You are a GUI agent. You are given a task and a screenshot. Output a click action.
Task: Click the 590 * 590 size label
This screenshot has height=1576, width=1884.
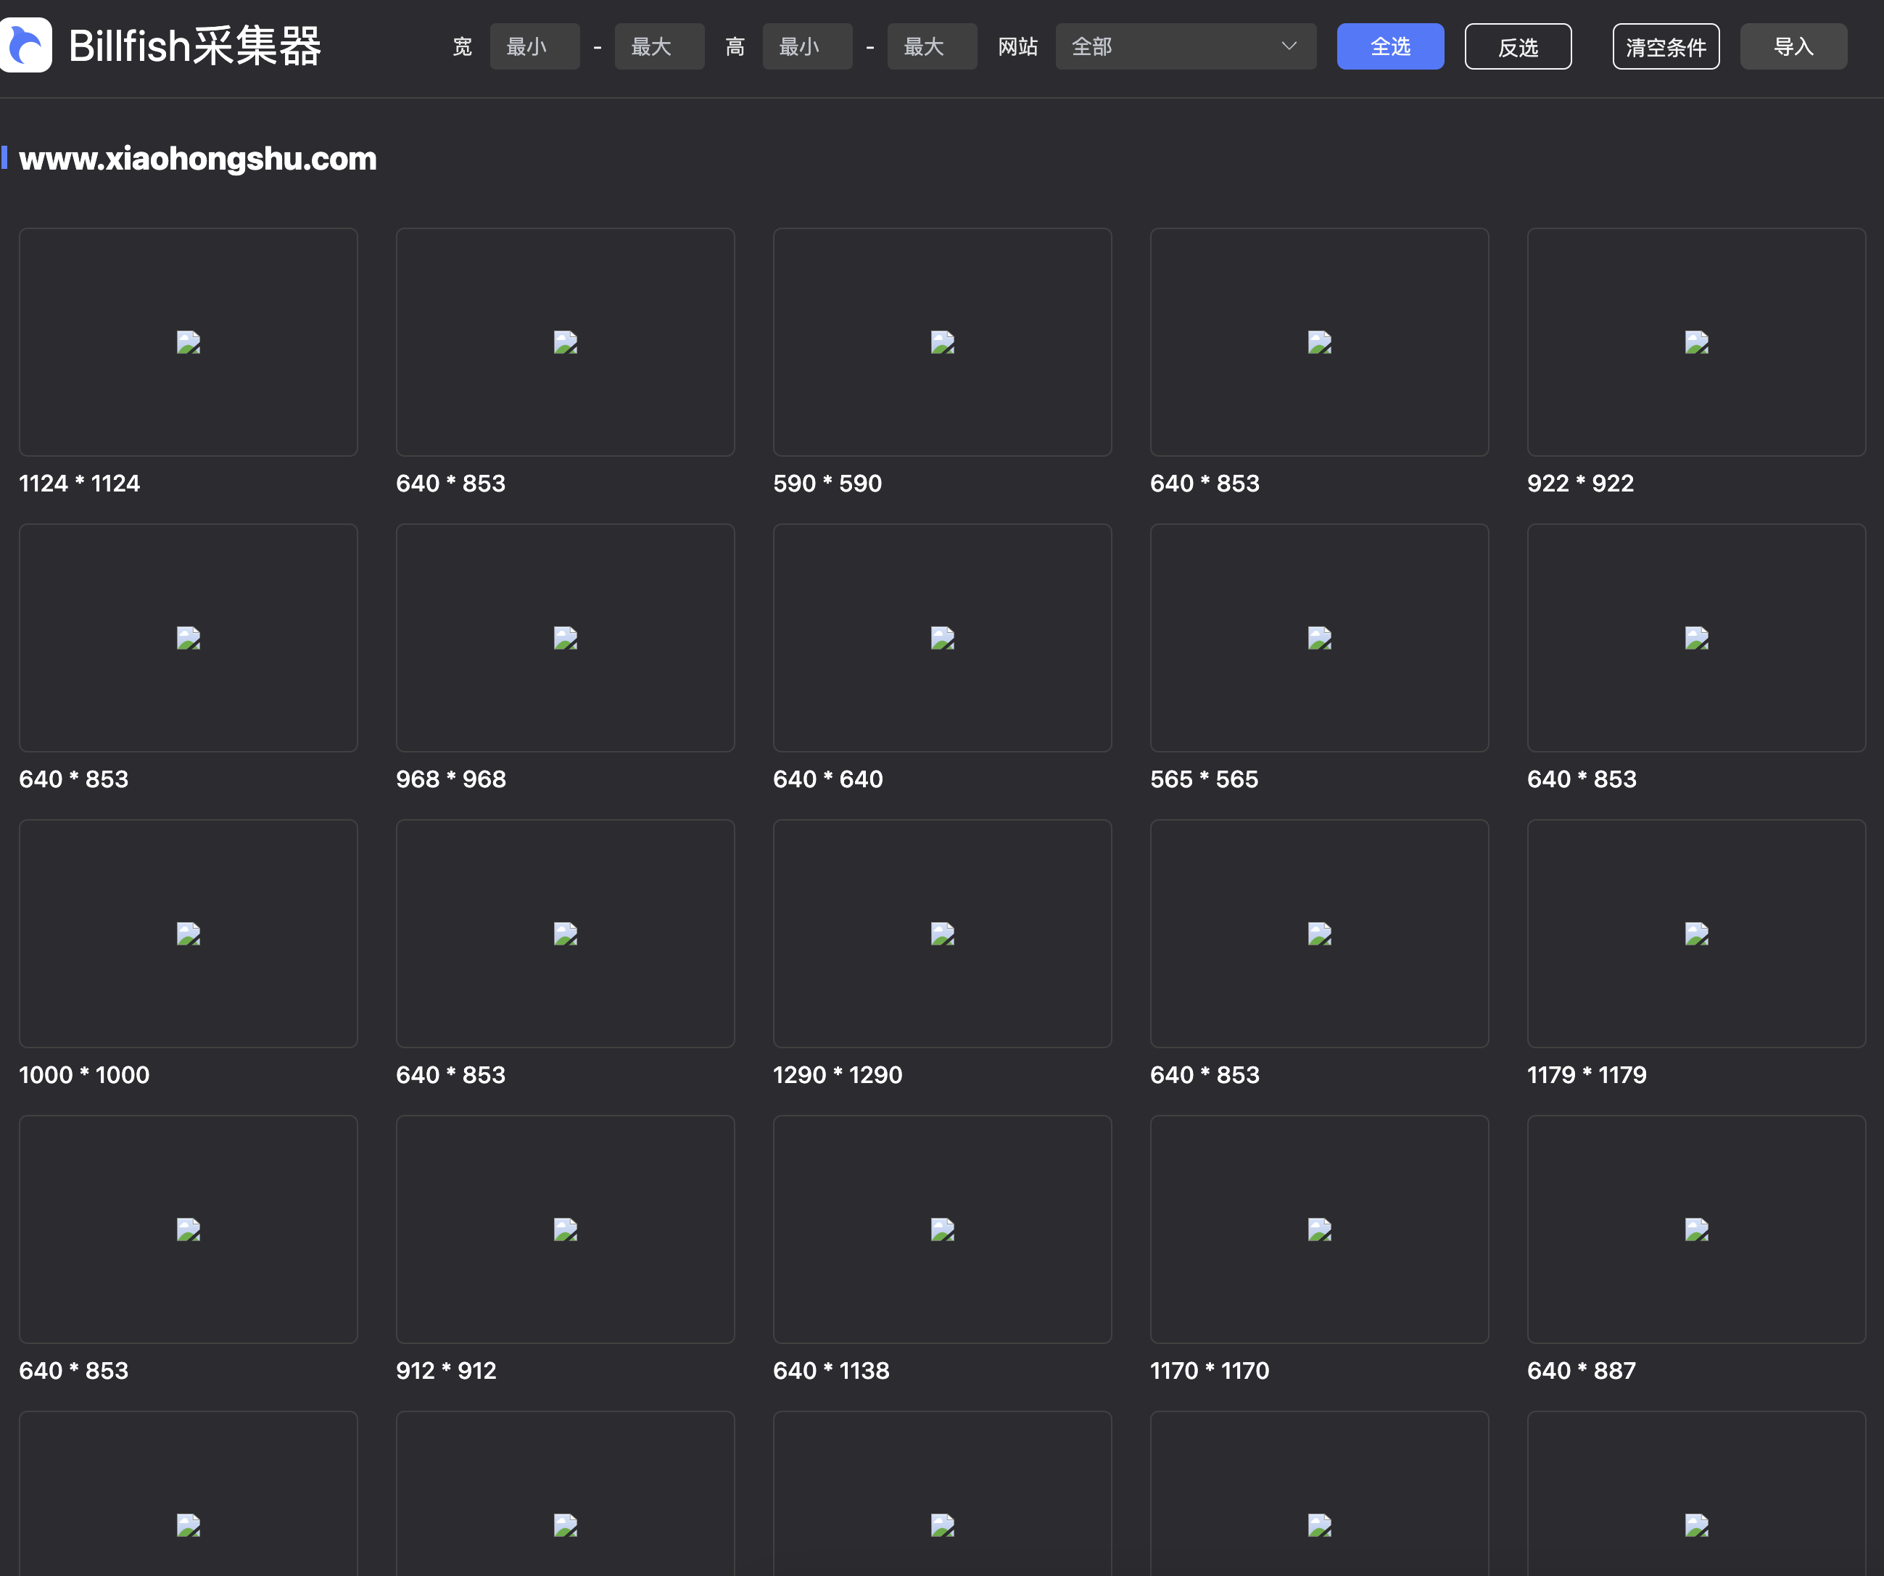827,484
